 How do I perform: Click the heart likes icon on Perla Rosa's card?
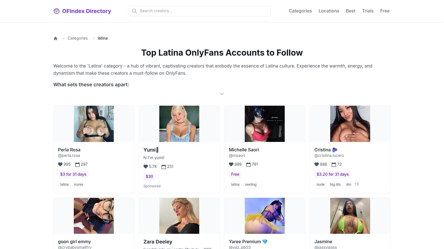[x=60, y=164]
